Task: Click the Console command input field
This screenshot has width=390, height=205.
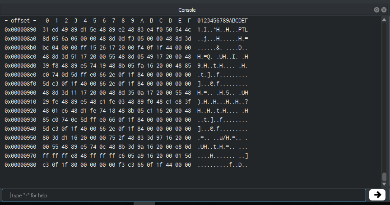Action: (184, 196)
